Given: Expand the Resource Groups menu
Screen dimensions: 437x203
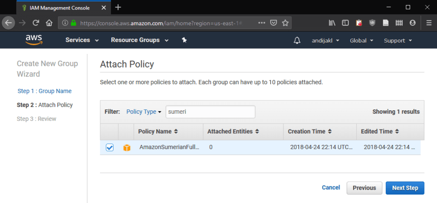Looking at the screenshot, I should 140,40.
